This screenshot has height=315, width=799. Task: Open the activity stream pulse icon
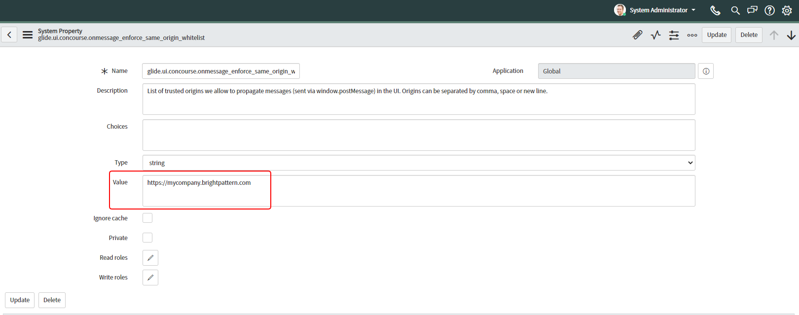(x=655, y=35)
